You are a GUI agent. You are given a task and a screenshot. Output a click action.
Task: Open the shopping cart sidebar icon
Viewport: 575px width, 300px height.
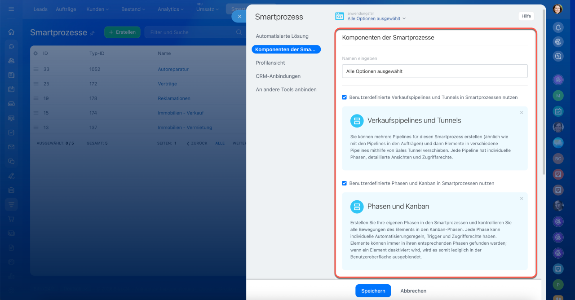click(11, 219)
